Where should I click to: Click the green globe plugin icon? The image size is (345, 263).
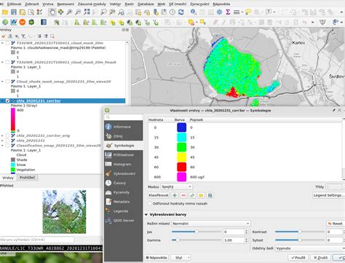[5, 23]
